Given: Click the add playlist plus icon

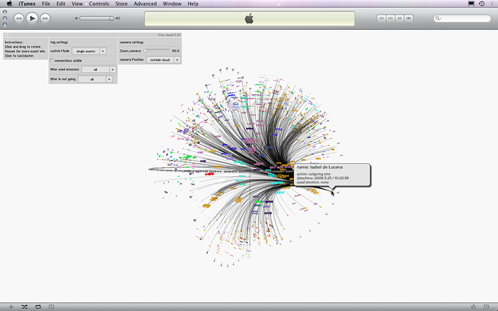Looking at the screenshot, I should [x=11, y=307].
